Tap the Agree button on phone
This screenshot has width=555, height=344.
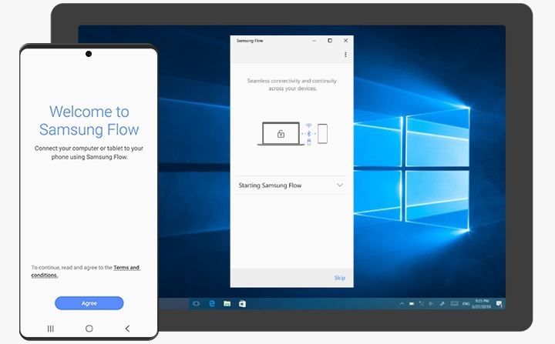click(x=89, y=303)
